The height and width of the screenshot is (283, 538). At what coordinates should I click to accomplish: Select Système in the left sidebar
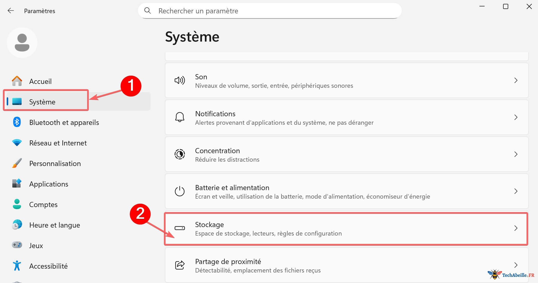click(x=42, y=102)
